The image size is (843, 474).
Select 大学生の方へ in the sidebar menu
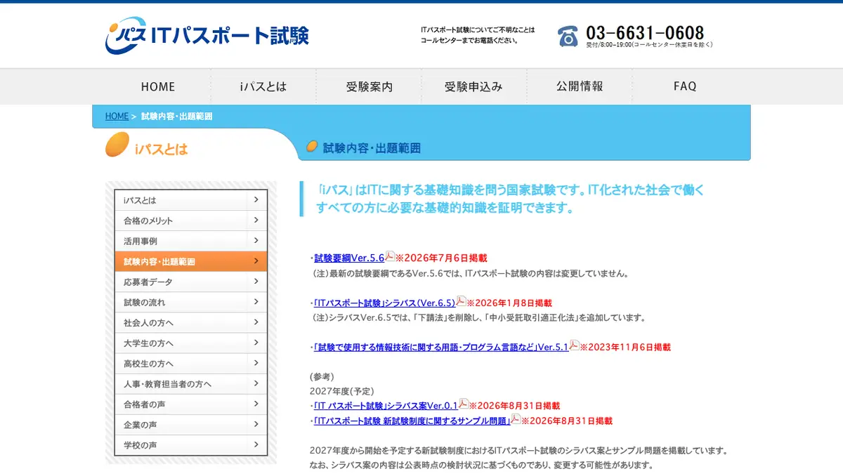[x=191, y=343]
